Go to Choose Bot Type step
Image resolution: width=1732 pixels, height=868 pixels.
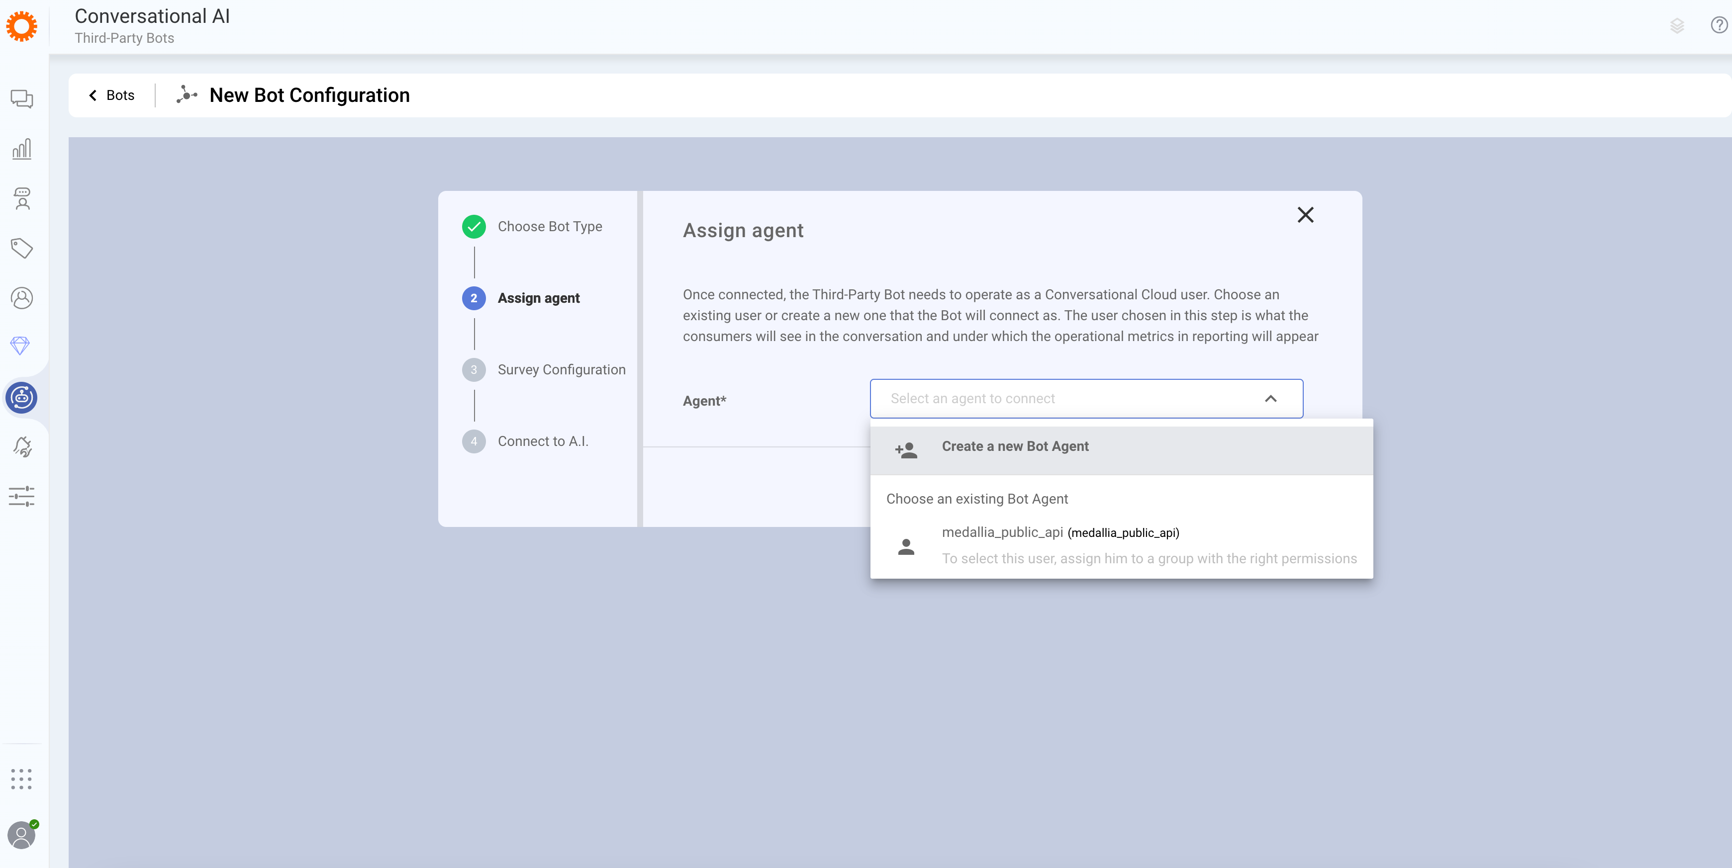point(549,226)
